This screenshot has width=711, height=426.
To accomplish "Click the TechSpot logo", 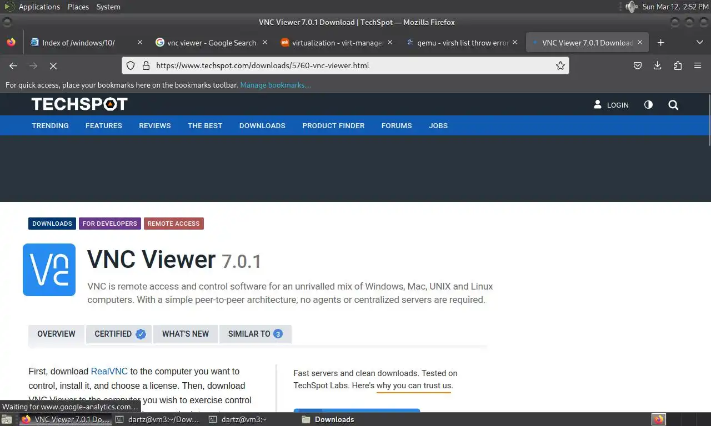I will [x=79, y=104].
